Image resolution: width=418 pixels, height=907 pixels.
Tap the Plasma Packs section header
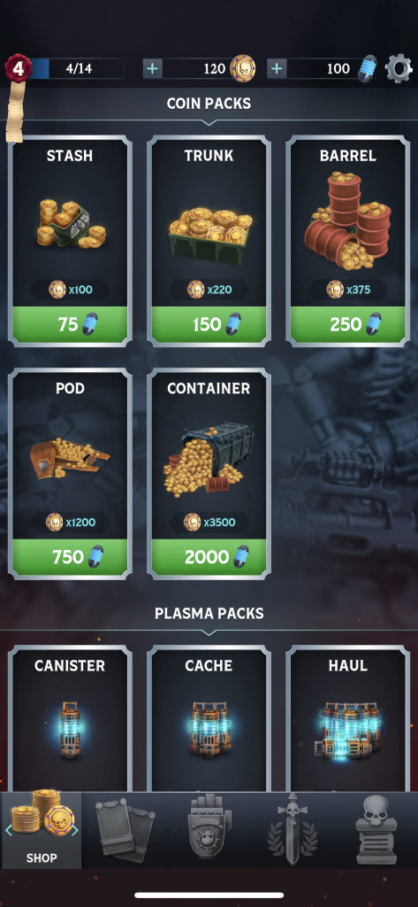(x=209, y=613)
